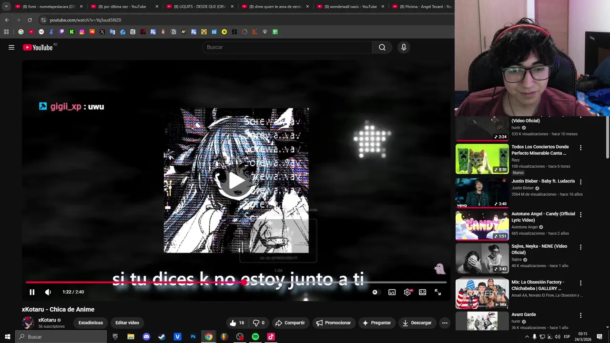Open Discord from the taskbar
This screenshot has width=610, height=343.
146,337
